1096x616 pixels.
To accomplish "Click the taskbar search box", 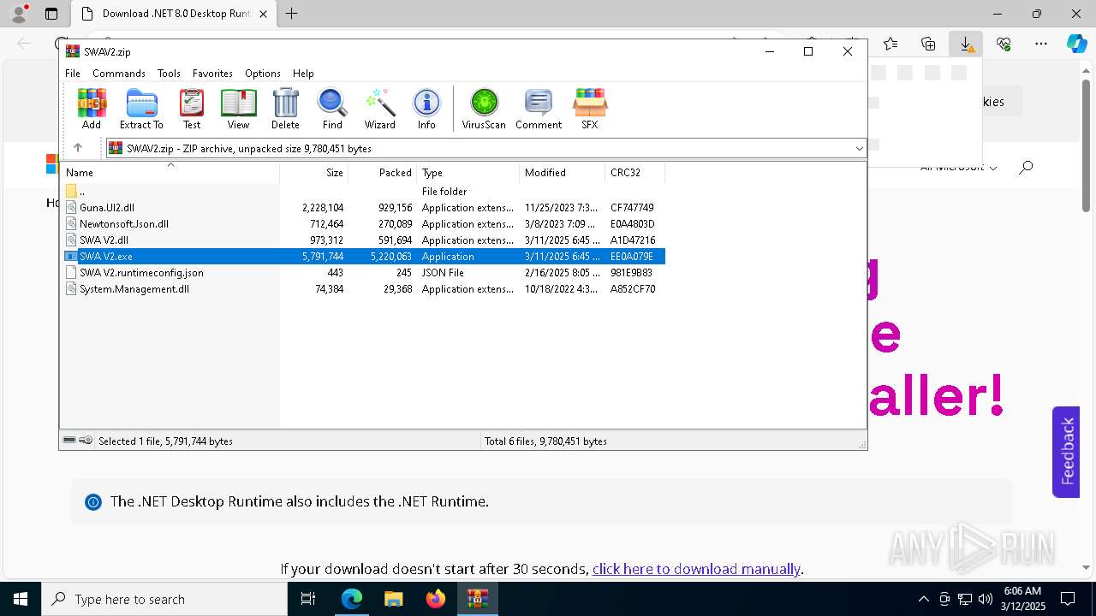I will 164,599.
